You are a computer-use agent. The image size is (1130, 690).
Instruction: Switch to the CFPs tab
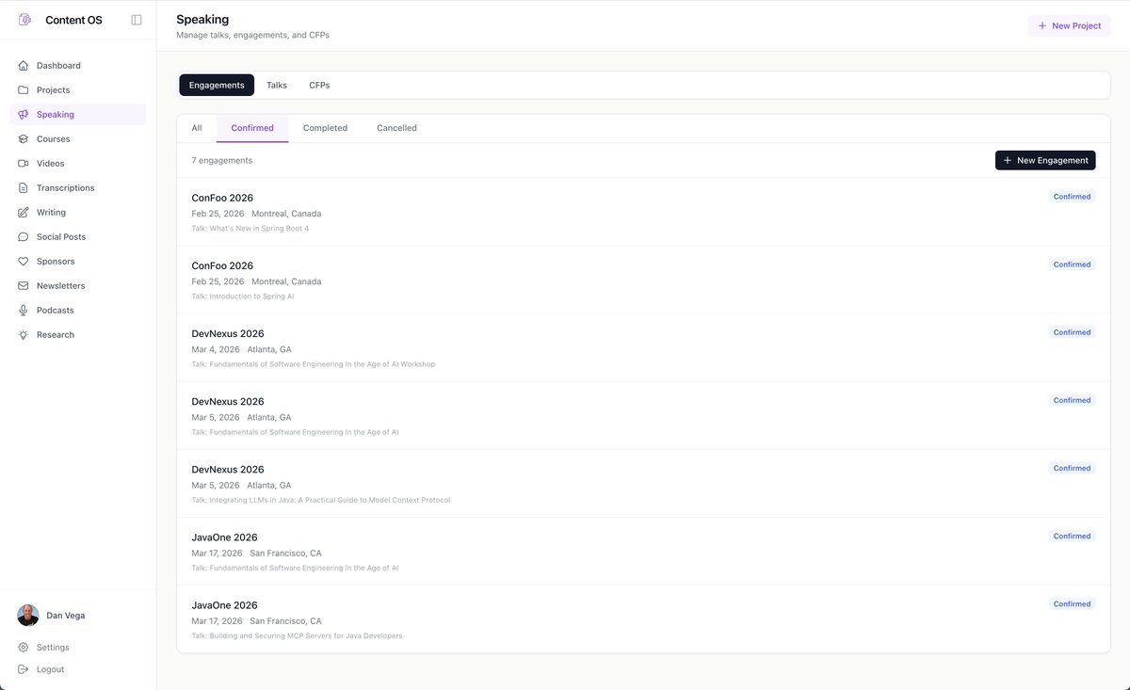coord(319,85)
